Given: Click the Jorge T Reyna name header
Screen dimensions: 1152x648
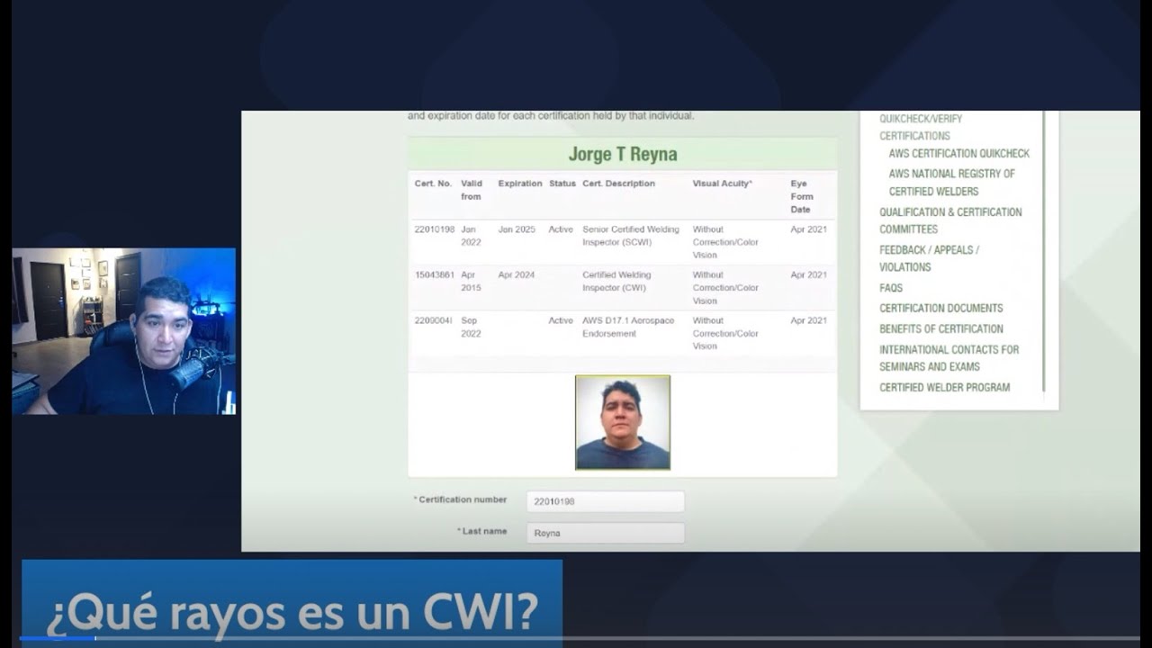Looking at the screenshot, I should click(x=623, y=154).
